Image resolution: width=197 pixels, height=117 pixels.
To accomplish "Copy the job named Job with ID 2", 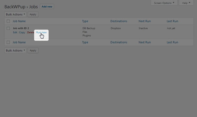I will [22, 32].
